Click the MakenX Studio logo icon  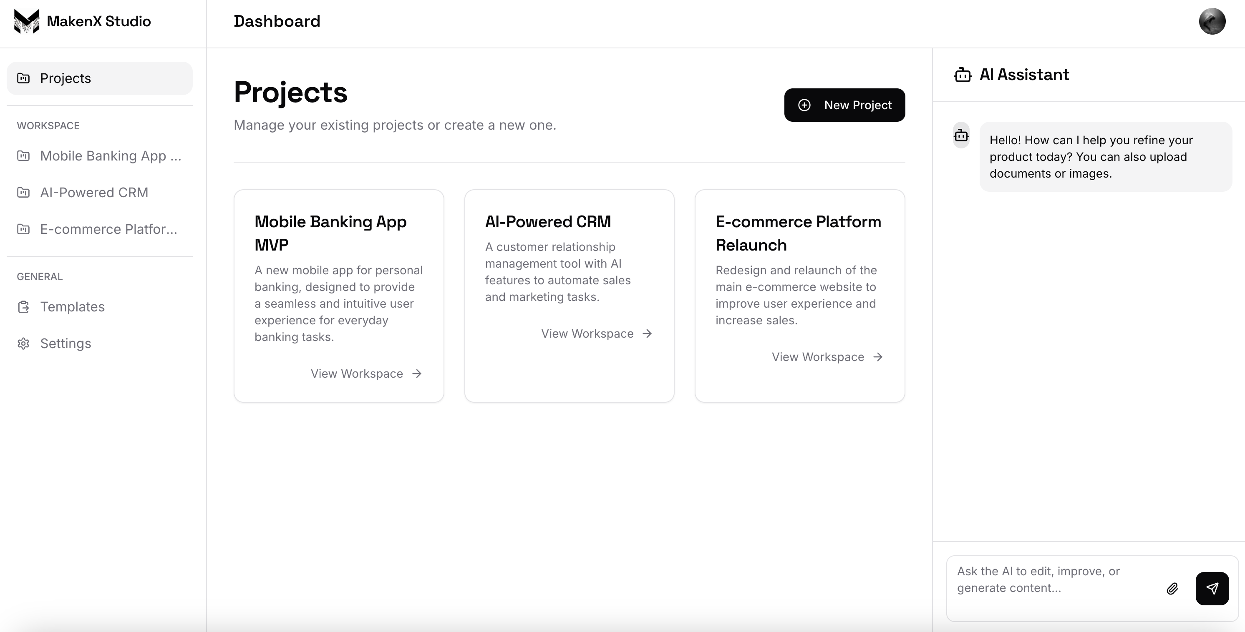pos(27,21)
